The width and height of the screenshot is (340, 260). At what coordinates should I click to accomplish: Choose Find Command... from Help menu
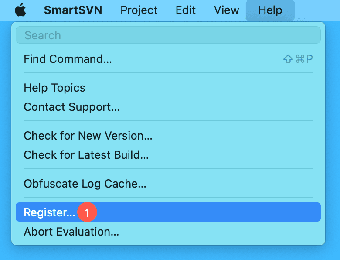68,59
